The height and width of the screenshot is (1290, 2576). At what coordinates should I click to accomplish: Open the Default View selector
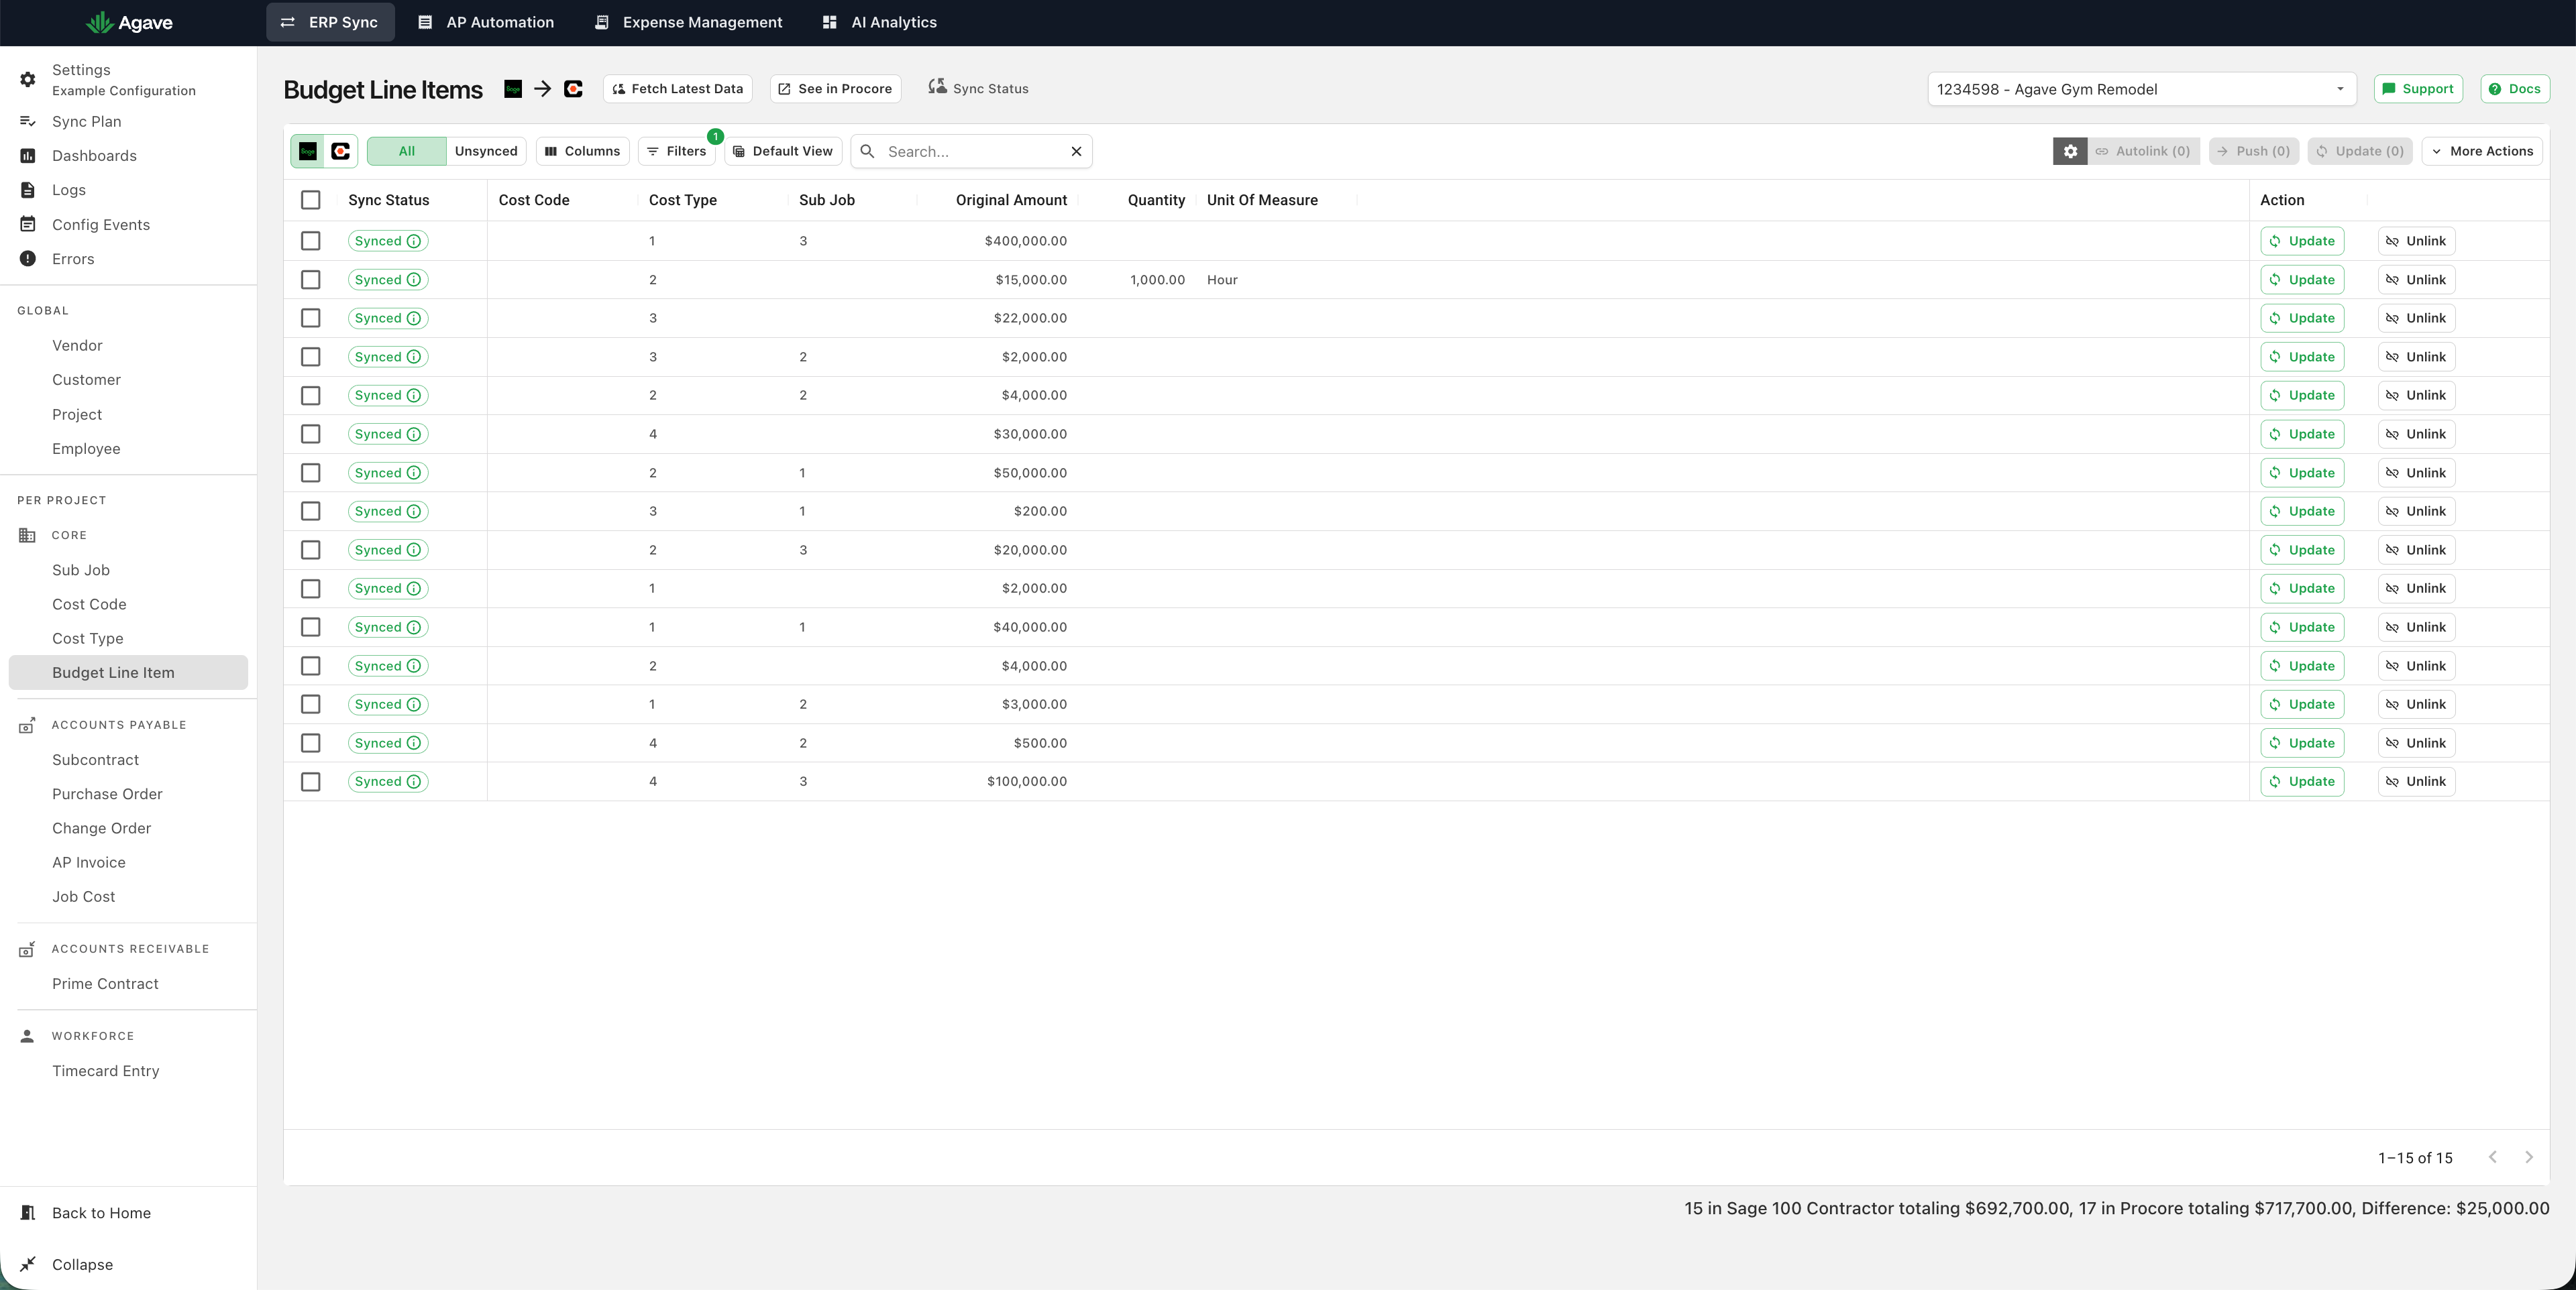tap(783, 151)
